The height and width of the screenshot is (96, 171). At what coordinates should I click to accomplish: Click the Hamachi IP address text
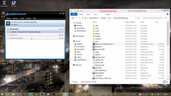(x=24, y=22)
